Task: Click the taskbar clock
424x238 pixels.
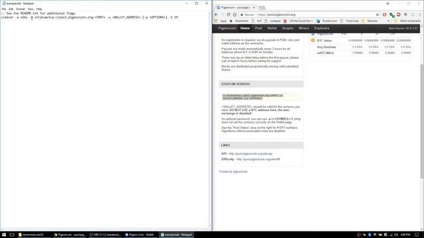Action: (405, 235)
